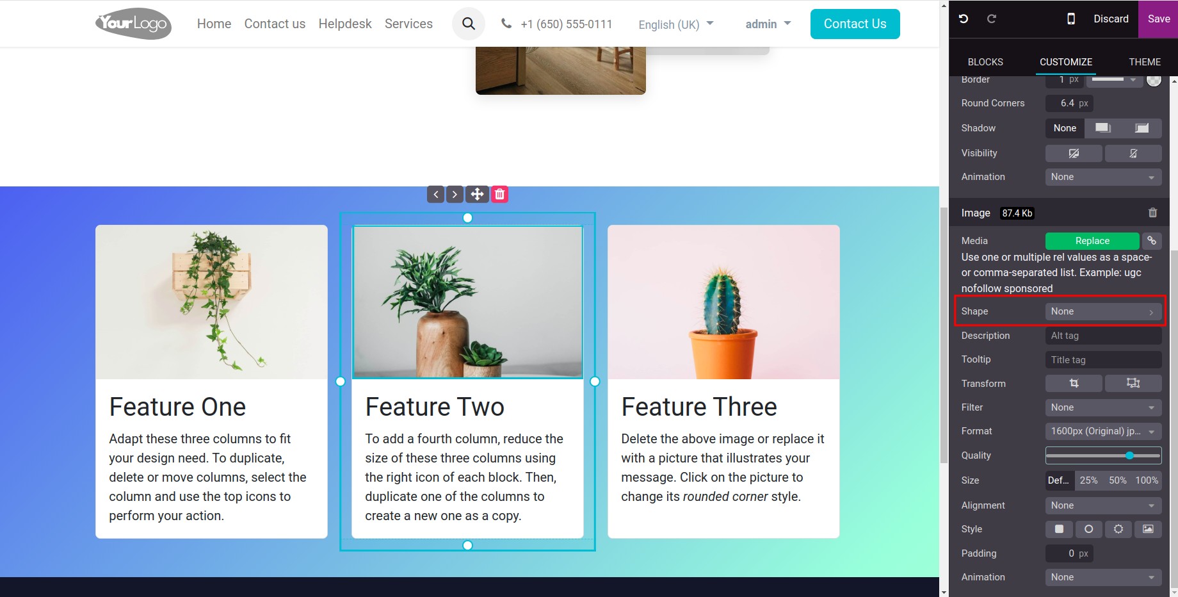Grab the drag-and-move handle icon
Screen dimensions: 1178x597
[x=477, y=194]
